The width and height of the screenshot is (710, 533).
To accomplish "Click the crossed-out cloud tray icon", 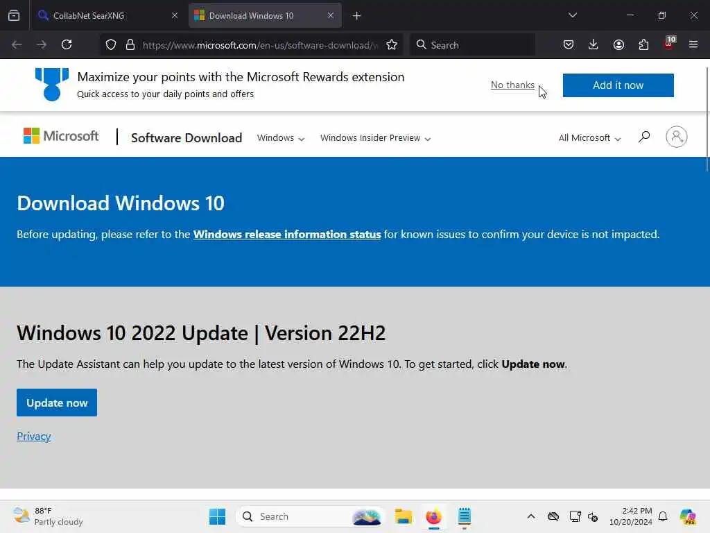I will (x=553, y=516).
